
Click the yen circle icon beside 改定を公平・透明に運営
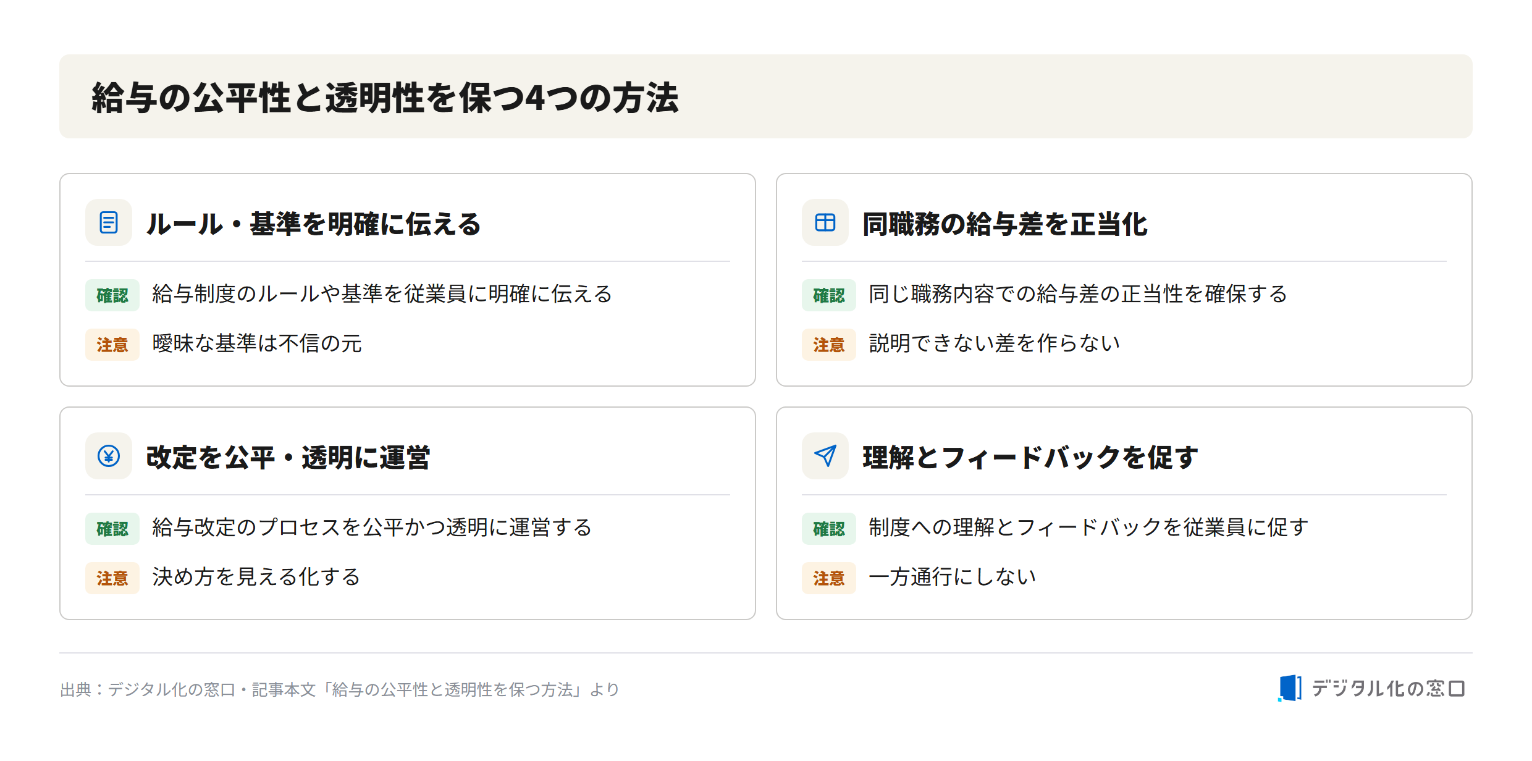tap(109, 456)
